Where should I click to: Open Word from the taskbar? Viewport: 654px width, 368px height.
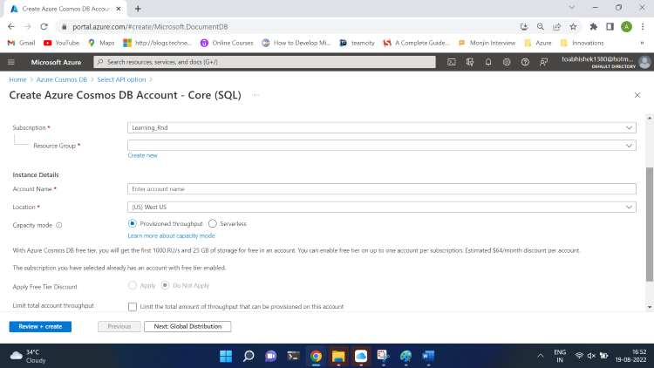pos(428,356)
